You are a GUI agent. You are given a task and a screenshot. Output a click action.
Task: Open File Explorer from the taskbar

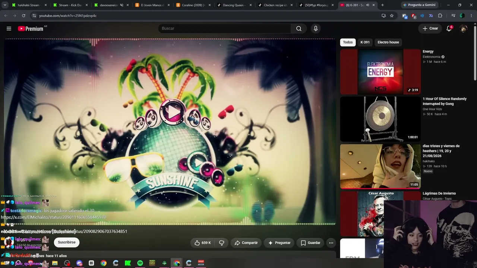click(x=55, y=263)
